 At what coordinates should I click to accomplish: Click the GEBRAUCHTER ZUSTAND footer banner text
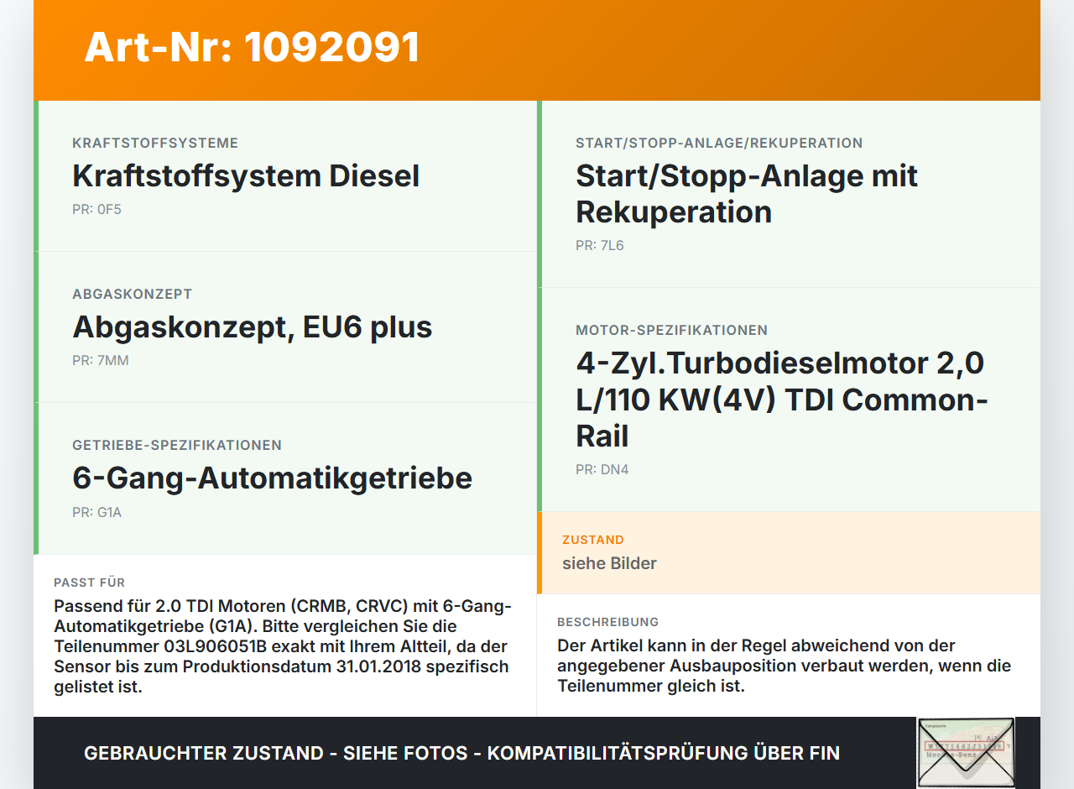point(461,753)
